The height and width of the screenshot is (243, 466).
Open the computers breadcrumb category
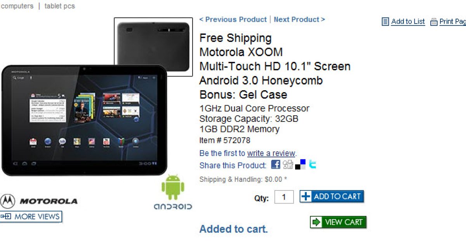(17, 6)
